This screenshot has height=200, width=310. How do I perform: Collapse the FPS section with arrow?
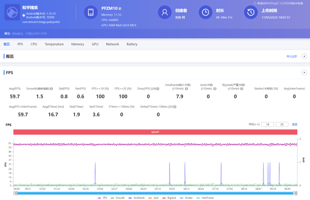[304, 73]
